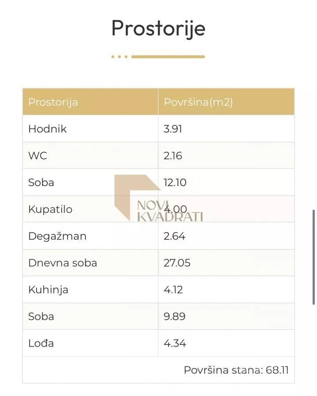317x396 pixels.
Task: Click the 12.10 area value
Action: [175, 183]
